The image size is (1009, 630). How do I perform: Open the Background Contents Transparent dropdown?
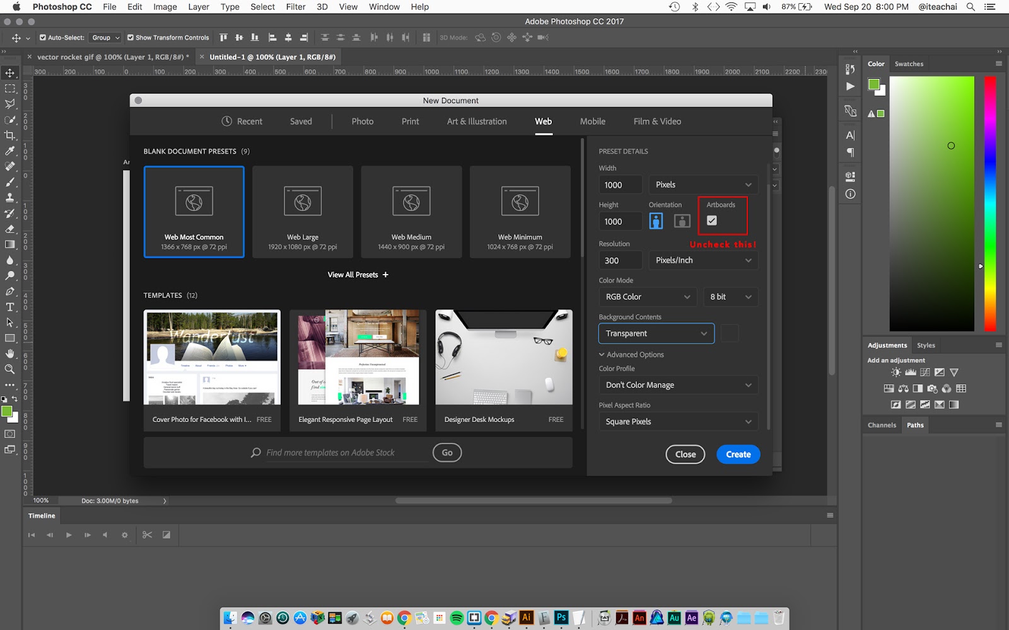pyautogui.click(x=656, y=333)
